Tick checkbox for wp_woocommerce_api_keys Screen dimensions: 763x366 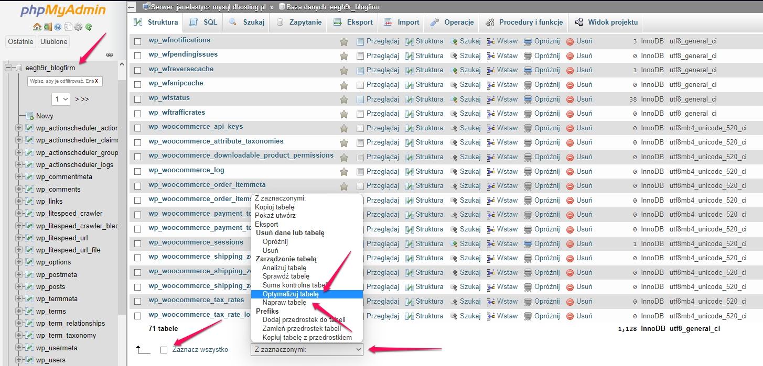138,128
